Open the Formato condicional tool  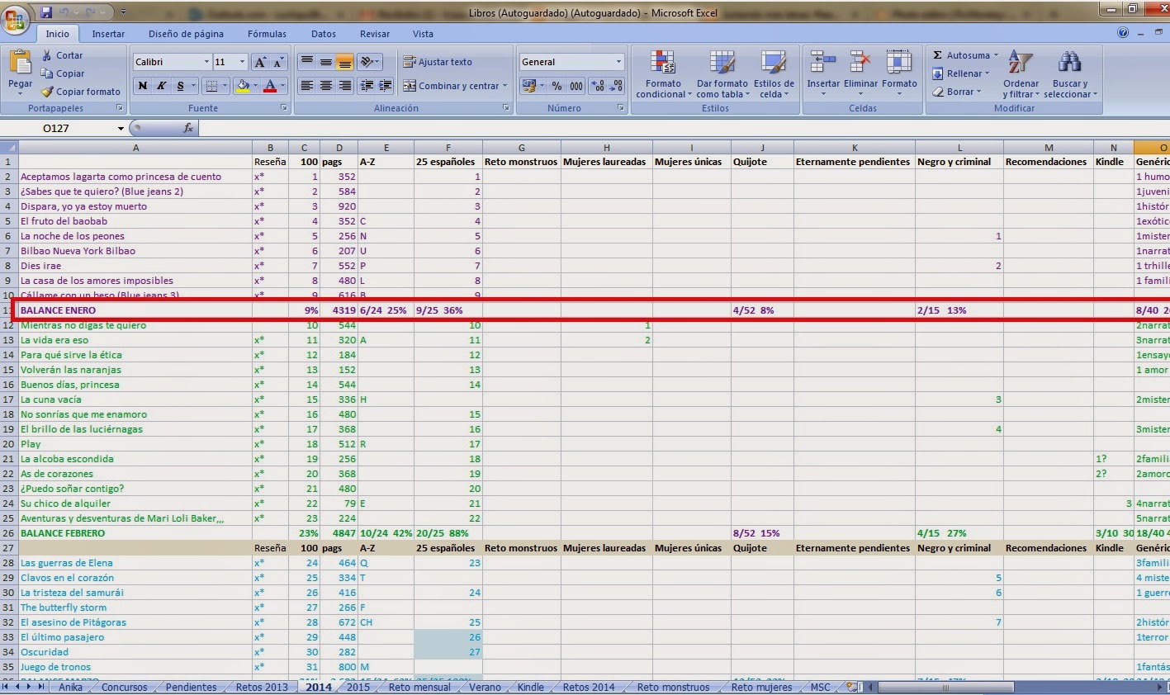663,73
